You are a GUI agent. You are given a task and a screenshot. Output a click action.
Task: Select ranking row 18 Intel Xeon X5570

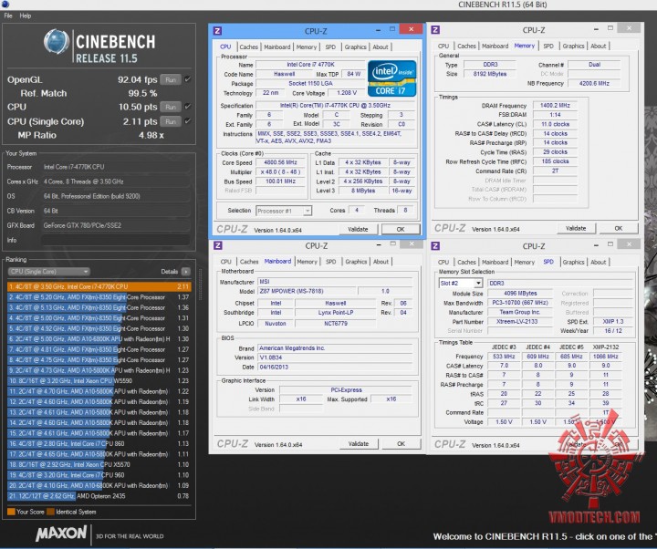tap(99, 464)
